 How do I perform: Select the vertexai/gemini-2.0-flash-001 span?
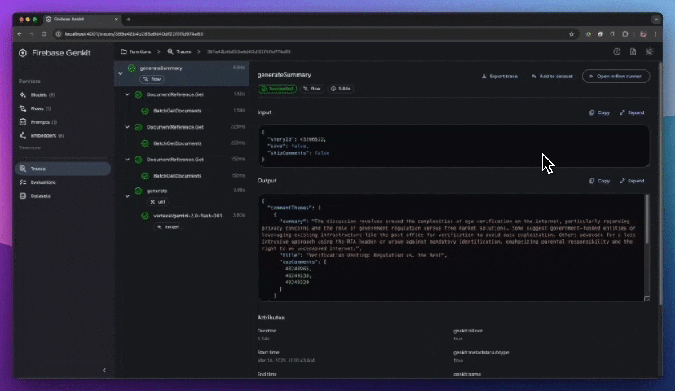tap(187, 215)
